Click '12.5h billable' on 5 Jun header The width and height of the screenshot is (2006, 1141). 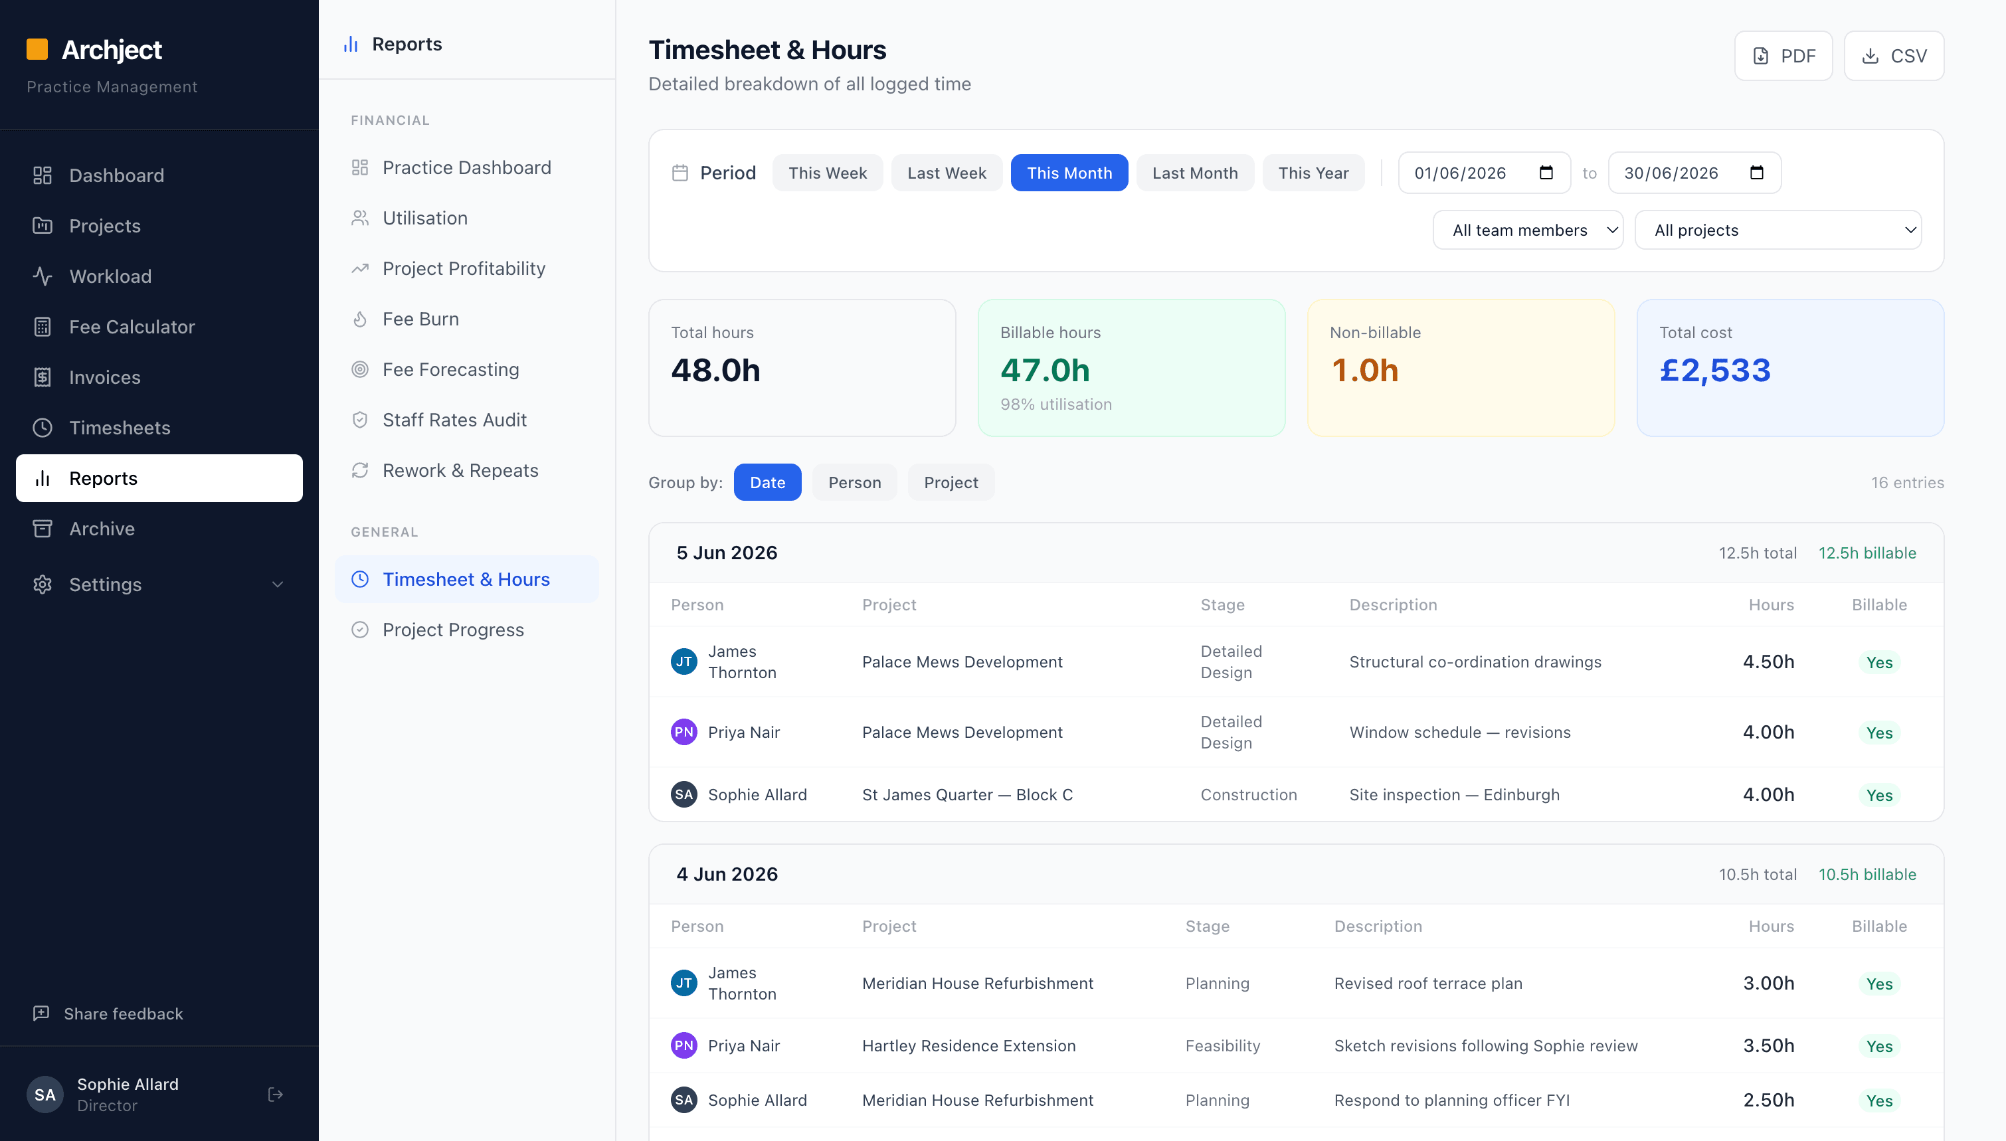point(1867,553)
